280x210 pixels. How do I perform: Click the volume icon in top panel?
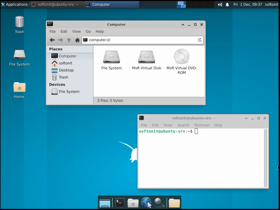coord(220,5)
